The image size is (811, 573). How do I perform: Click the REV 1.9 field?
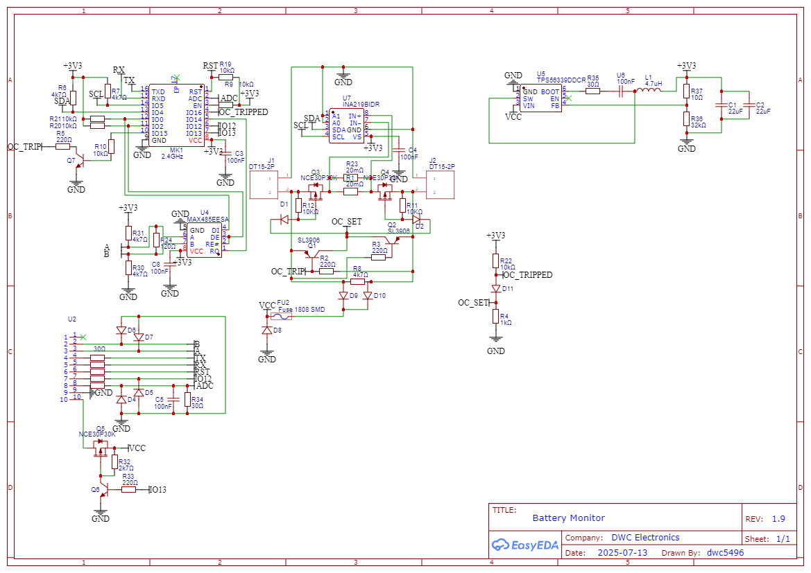766,518
